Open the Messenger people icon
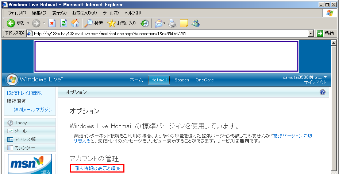The image size is (339, 174). coord(196,23)
